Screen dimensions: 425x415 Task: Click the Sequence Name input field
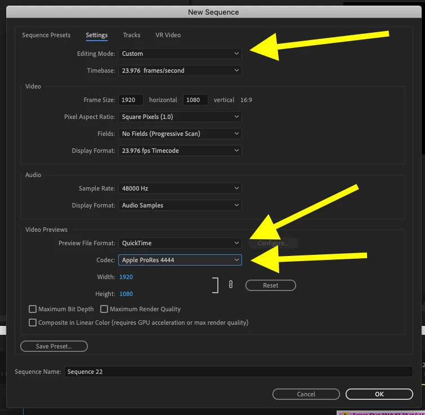[238, 372]
